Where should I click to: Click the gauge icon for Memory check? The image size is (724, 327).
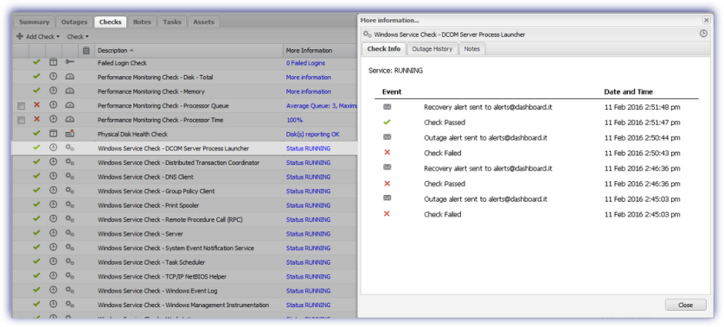pyautogui.click(x=70, y=91)
